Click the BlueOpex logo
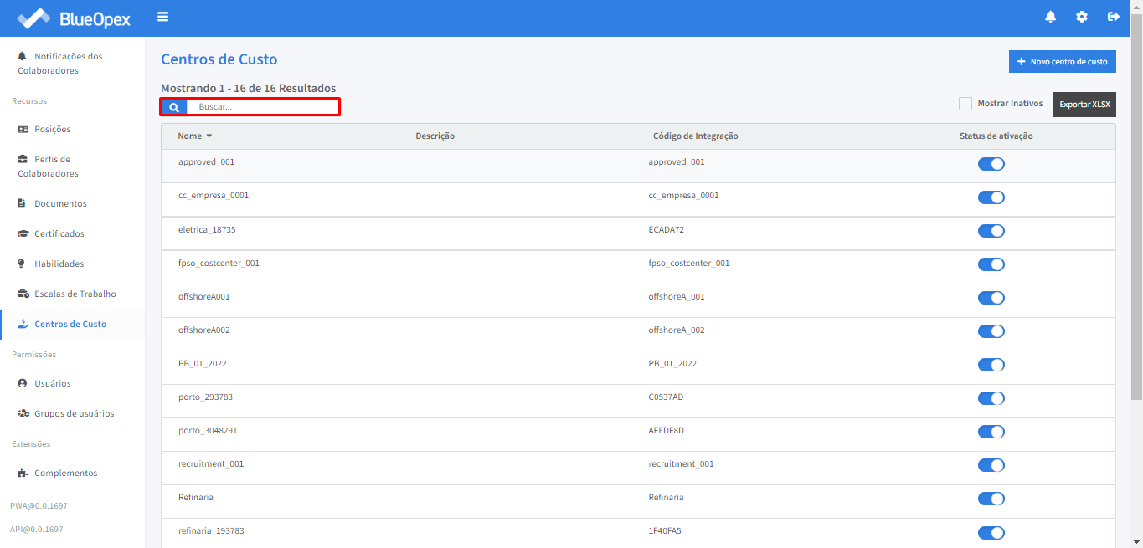Image resolution: width=1143 pixels, height=548 pixels. tap(74, 18)
